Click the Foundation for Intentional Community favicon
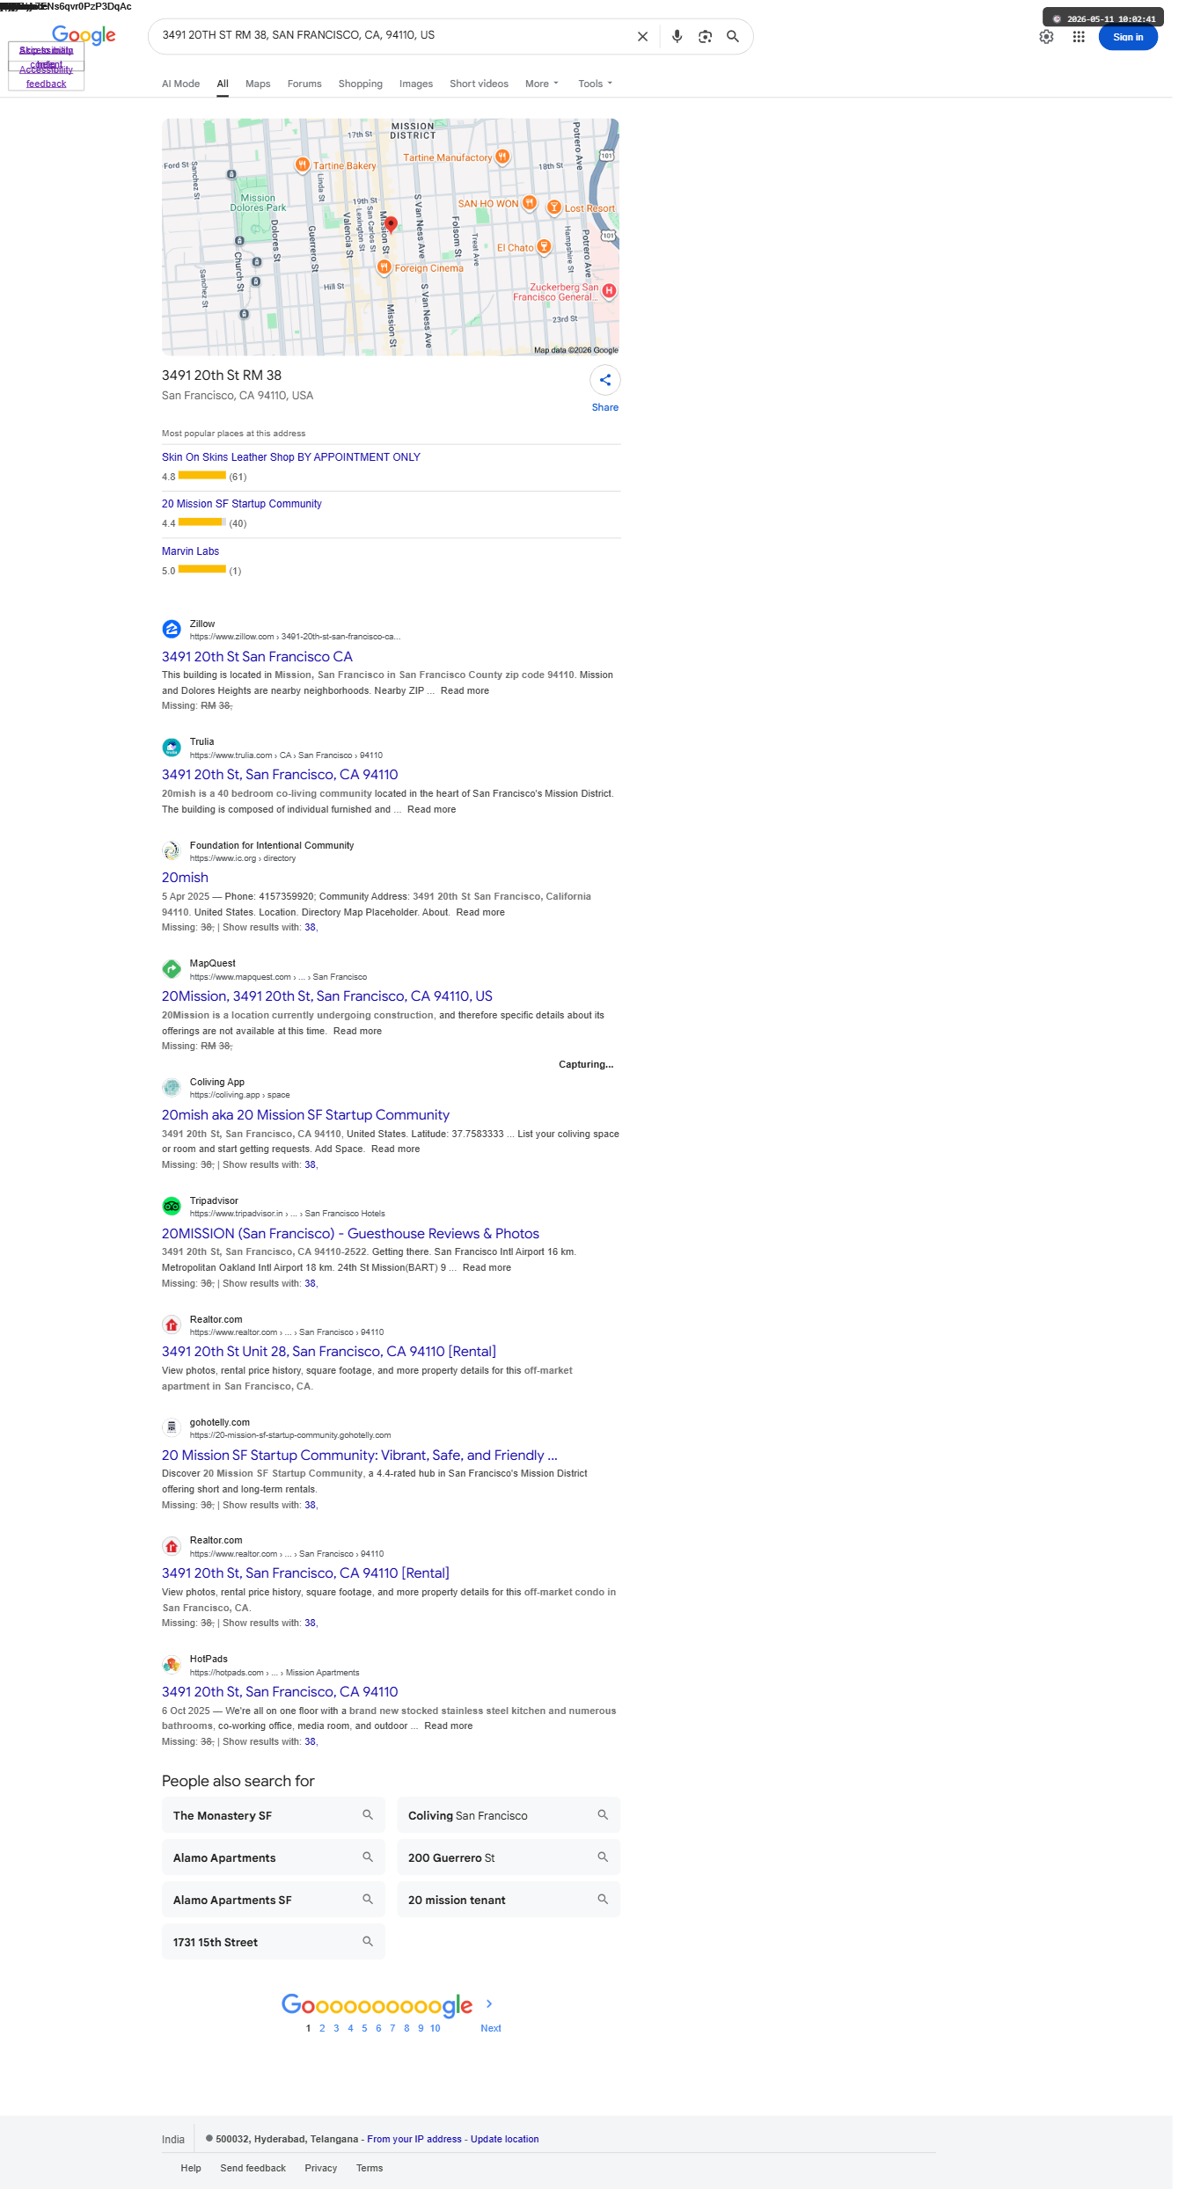Screen dimensions: 1186x2189 click(172, 851)
